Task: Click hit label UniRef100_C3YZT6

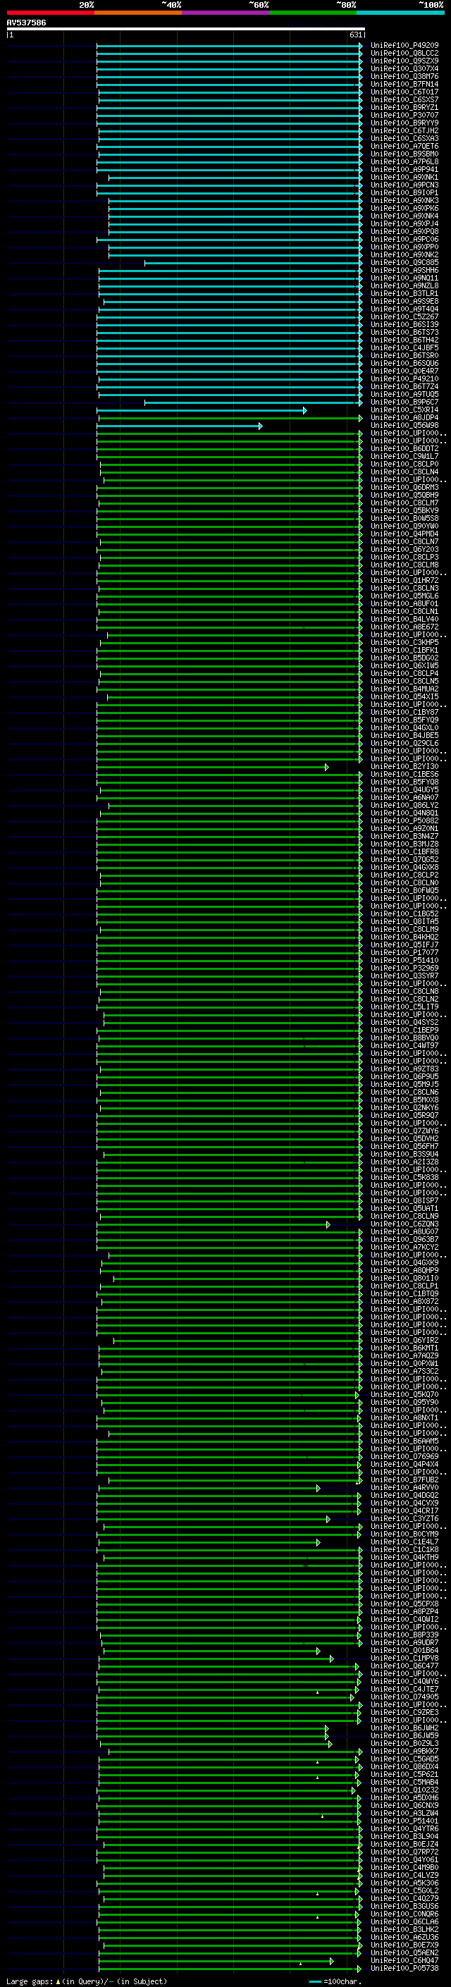Action: (x=404, y=1518)
